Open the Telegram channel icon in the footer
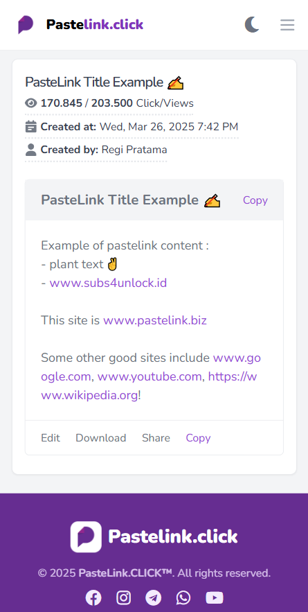The width and height of the screenshot is (308, 612). 154,597
